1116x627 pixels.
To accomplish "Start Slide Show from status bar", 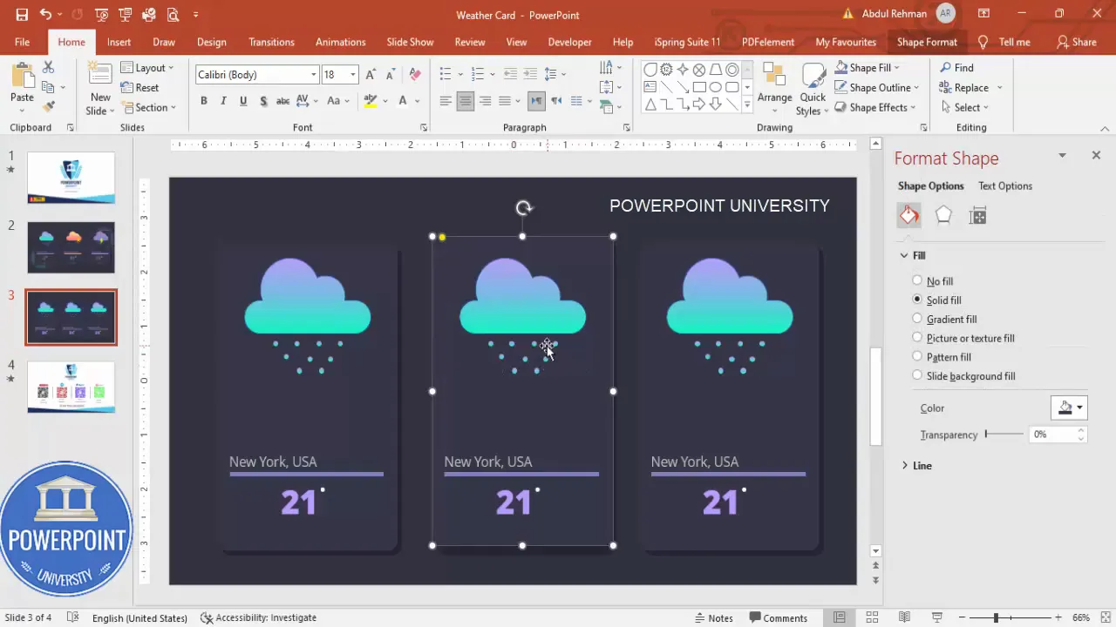I will click(x=937, y=617).
